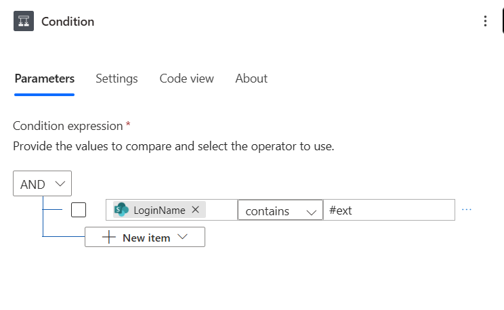The image size is (504, 310).
Task: Expand the chevron next to New item
Action: 182,238
